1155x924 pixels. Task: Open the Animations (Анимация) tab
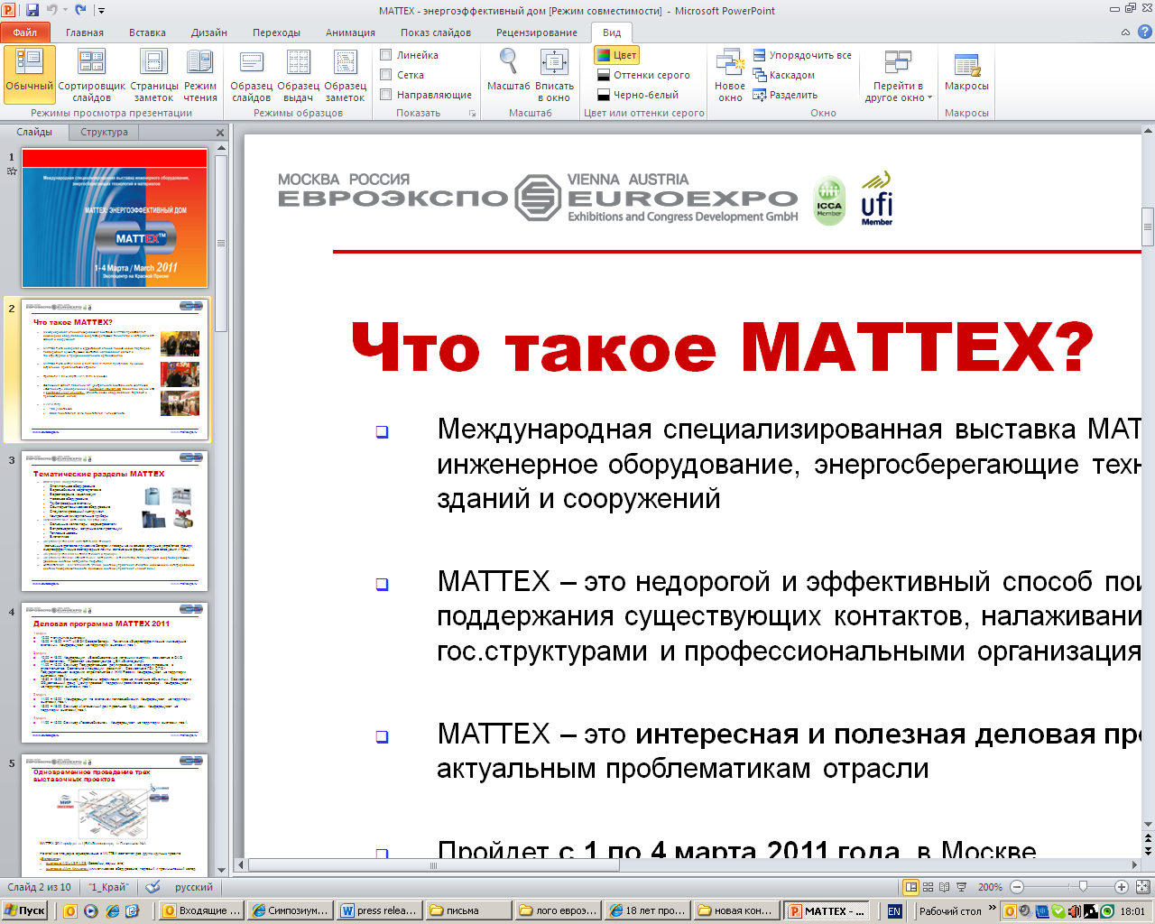pyautogui.click(x=350, y=32)
